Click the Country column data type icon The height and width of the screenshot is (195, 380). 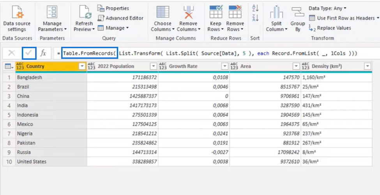point(20,66)
